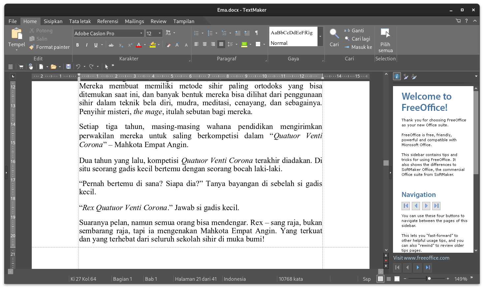Click the Cari search magnifier icon
The width and height of the screenshot is (484, 289).
point(334,34)
